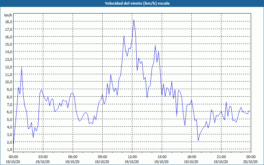Click the '20/10/20' date label
264x165 pixels.
[250, 162]
